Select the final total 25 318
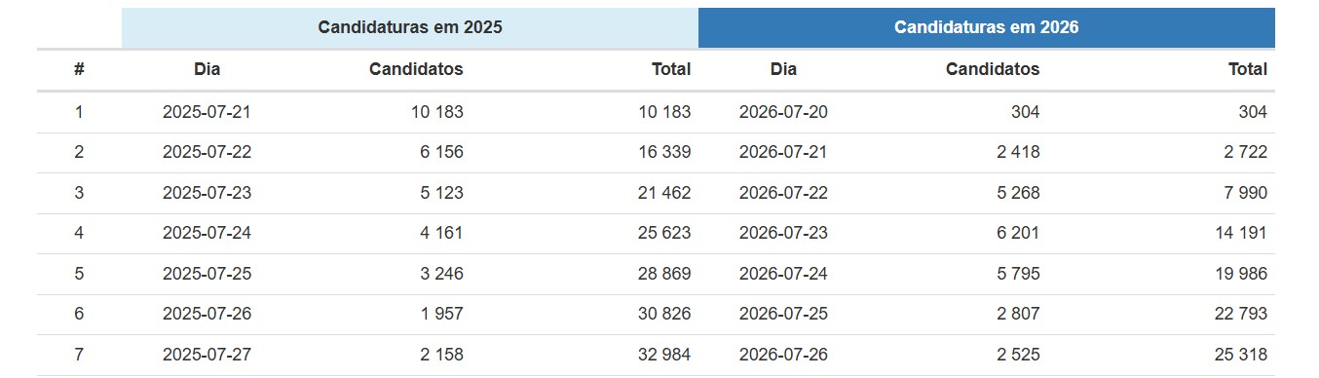Image resolution: width=1319 pixels, height=378 pixels. tap(1241, 355)
